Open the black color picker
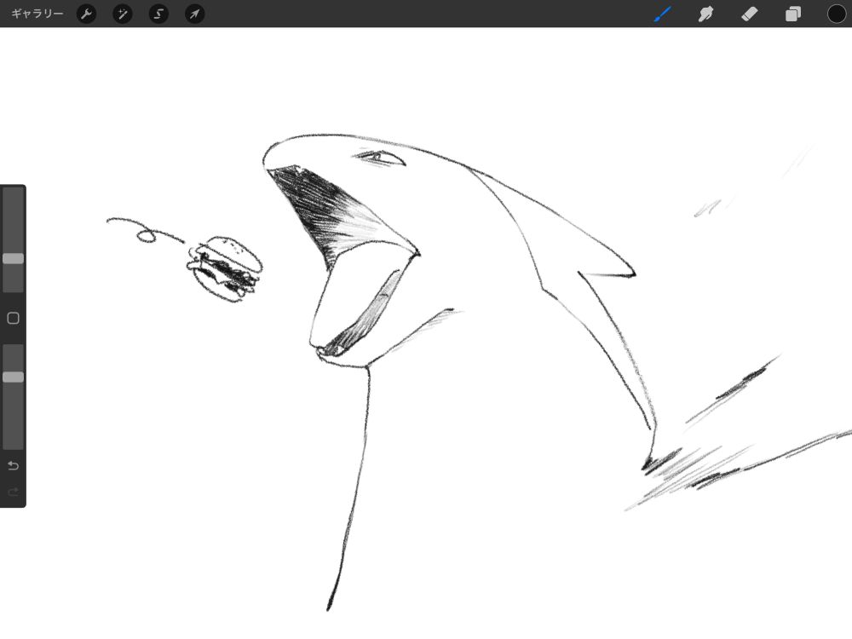This screenshot has width=852, height=639. 837,14
